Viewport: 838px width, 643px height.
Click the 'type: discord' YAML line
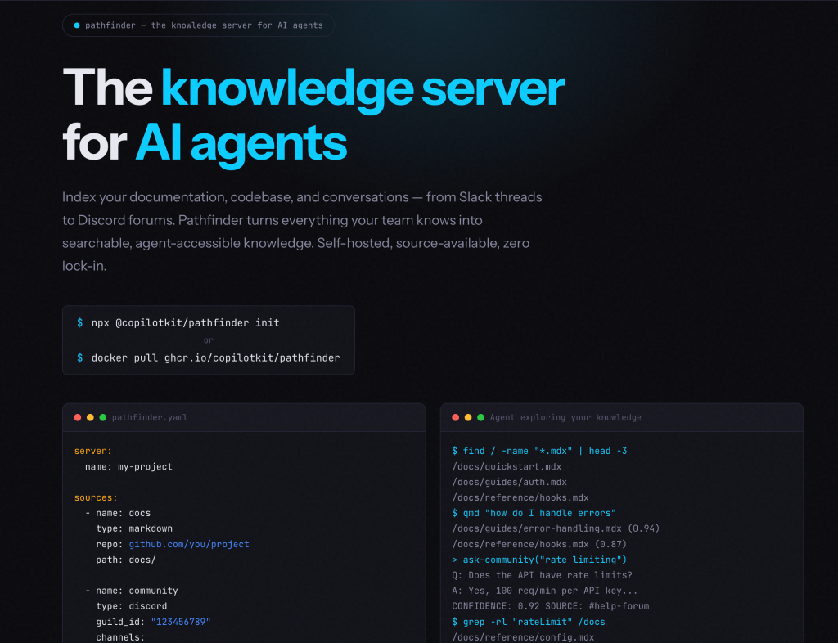click(x=132, y=606)
